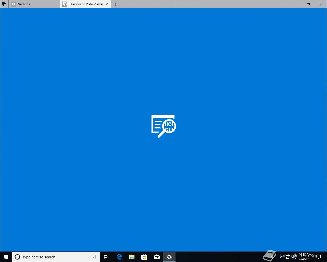Open Mail app from taskbar

[x=157, y=257]
